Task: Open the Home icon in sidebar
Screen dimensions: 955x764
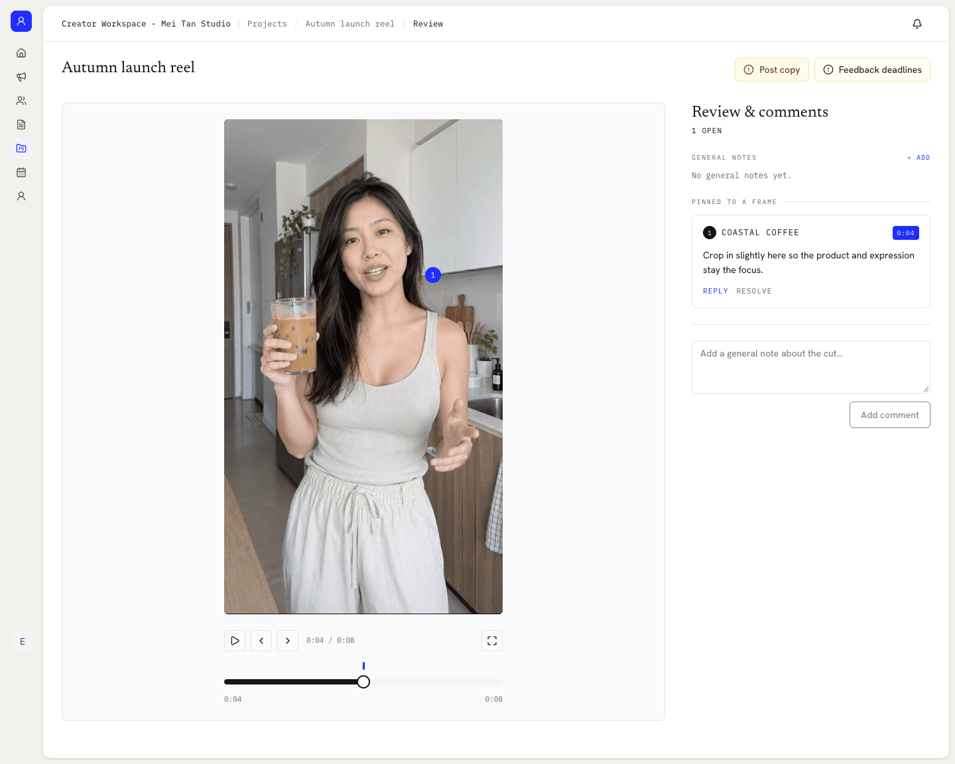Action: click(x=21, y=53)
